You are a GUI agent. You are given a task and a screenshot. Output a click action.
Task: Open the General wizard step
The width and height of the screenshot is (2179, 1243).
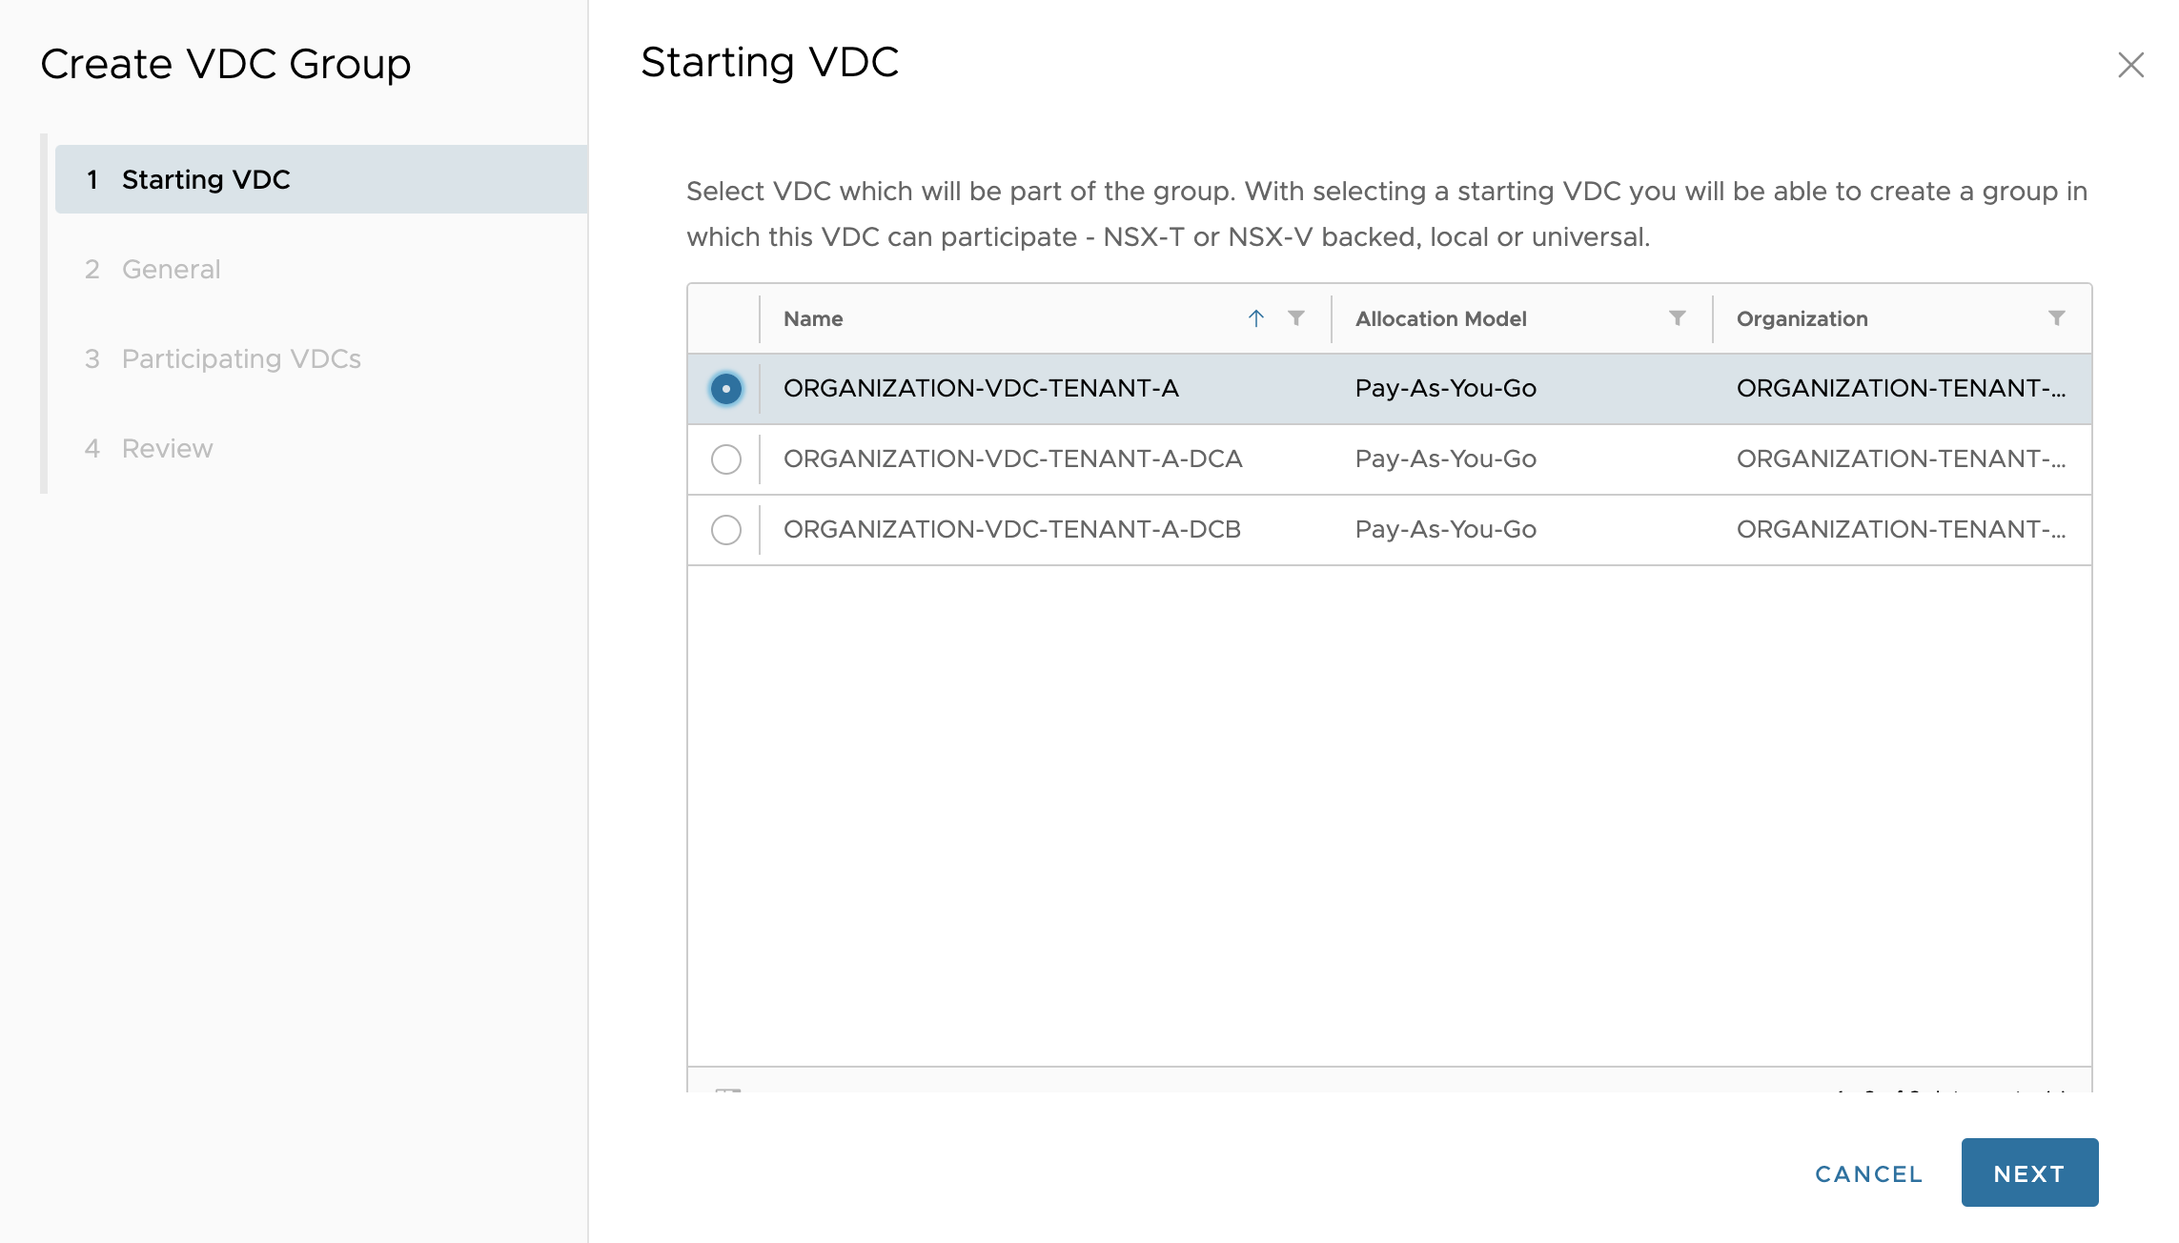[x=171, y=269]
